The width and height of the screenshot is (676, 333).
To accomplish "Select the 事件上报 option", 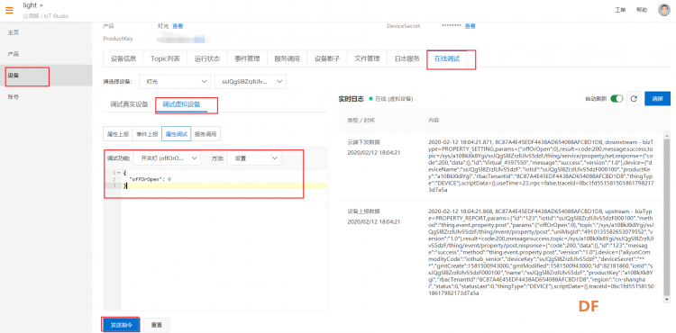I will [147, 134].
